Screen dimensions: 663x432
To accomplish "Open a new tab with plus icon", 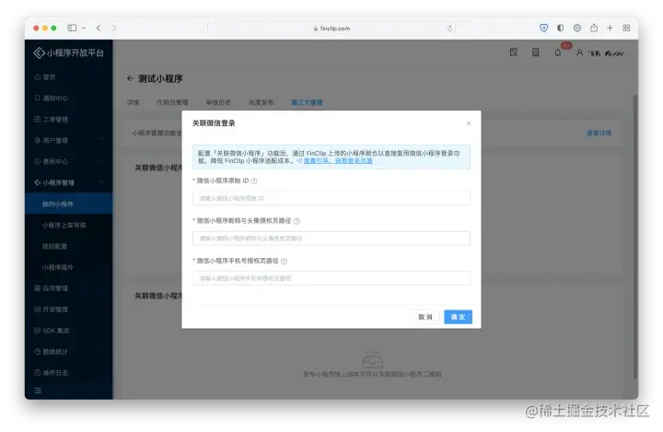I will pos(610,28).
